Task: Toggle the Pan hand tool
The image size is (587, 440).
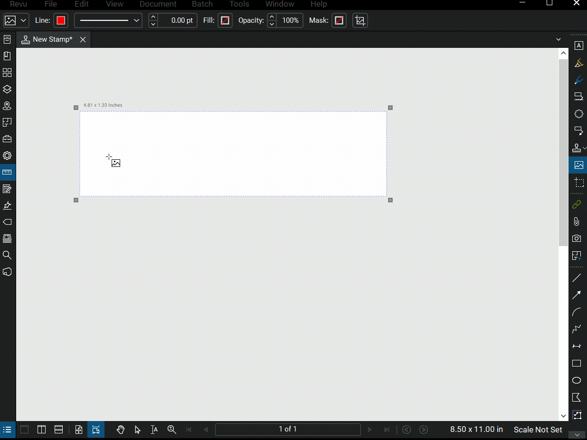Action: pos(121,430)
